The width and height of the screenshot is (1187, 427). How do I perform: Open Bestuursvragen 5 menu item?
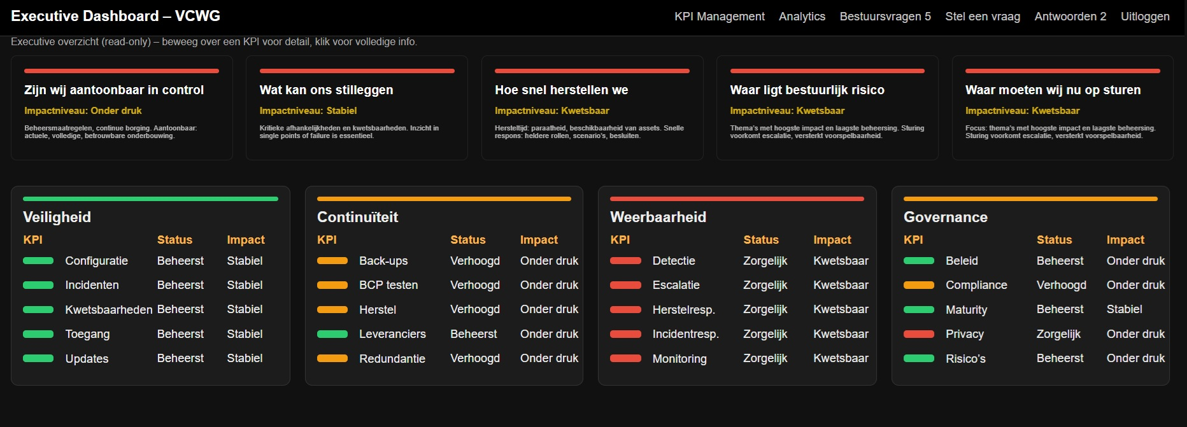pos(885,17)
